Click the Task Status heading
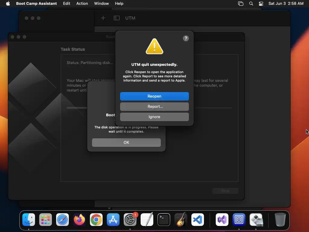 [73, 49]
